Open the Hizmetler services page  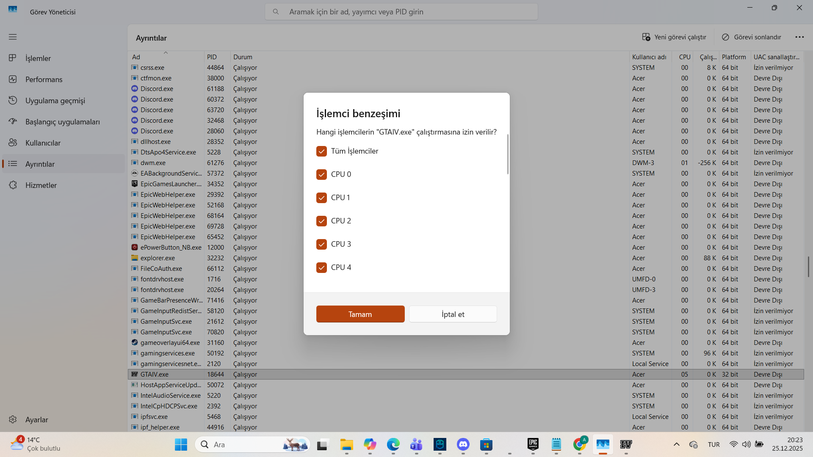pyautogui.click(x=64, y=185)
